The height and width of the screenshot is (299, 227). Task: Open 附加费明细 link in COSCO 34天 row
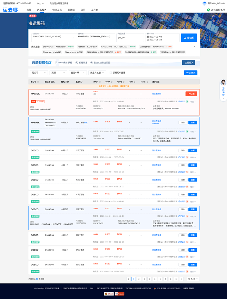pos(157,250)
